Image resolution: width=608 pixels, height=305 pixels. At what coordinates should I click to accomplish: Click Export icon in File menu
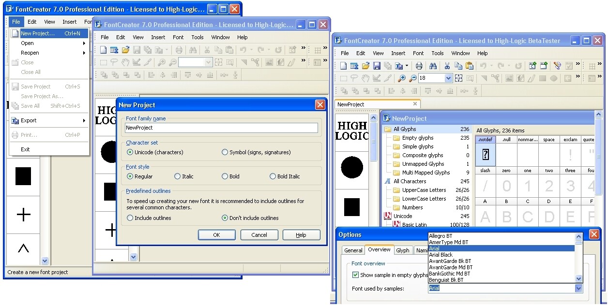point(15,120)
